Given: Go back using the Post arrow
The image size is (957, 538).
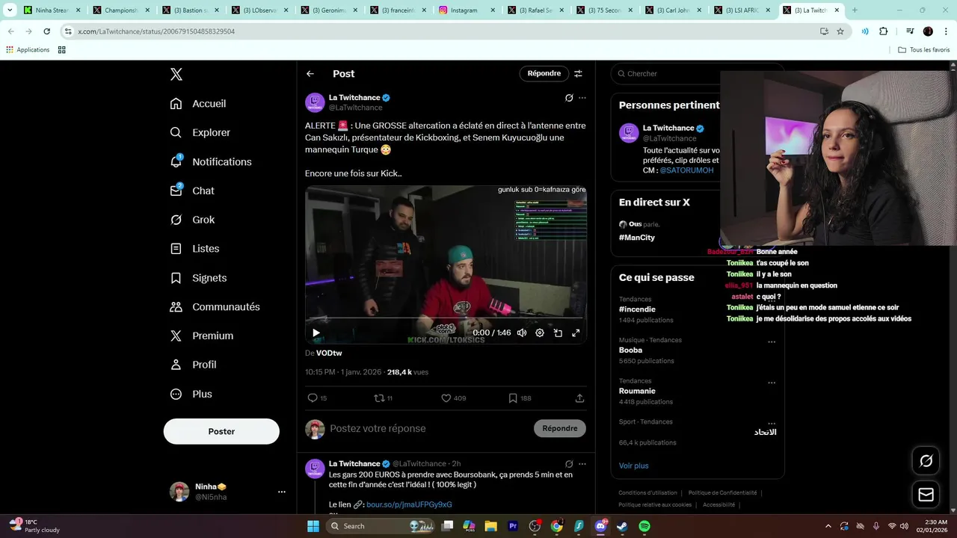Looking at the screenshot, I should click(310, 74).
